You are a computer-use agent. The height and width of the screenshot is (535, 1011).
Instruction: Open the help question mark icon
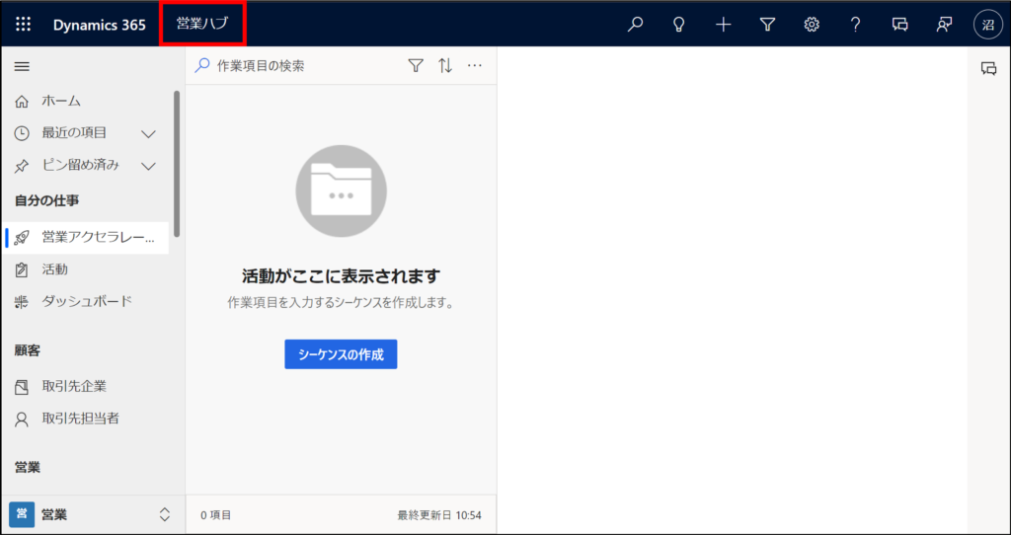tap(855, 25)
